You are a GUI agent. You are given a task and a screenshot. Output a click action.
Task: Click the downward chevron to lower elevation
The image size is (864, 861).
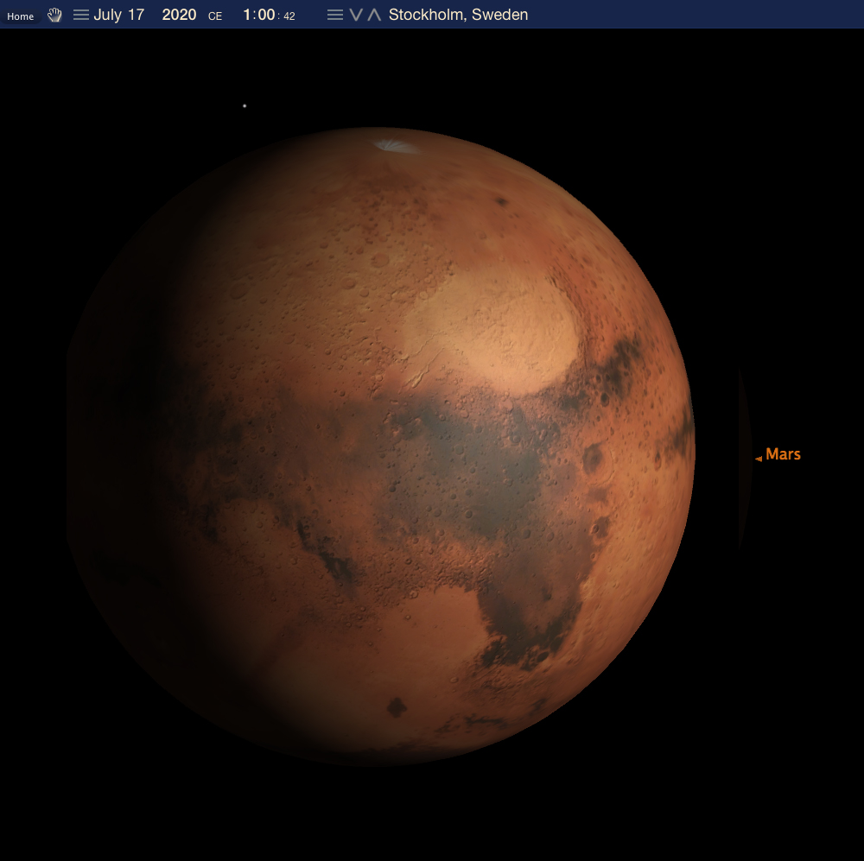tap(355, 15)
